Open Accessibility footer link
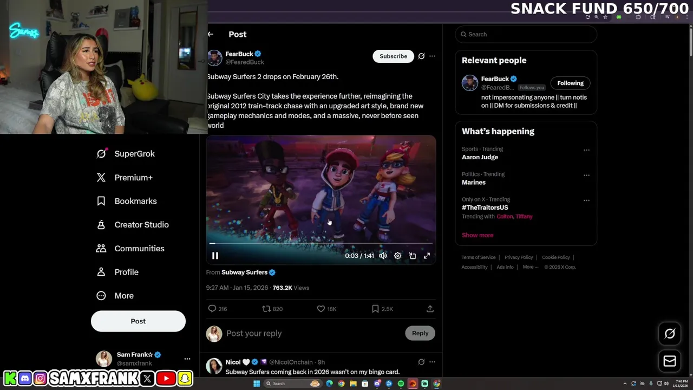The width and height of the screenshot is (693, 390). [475, 267]
